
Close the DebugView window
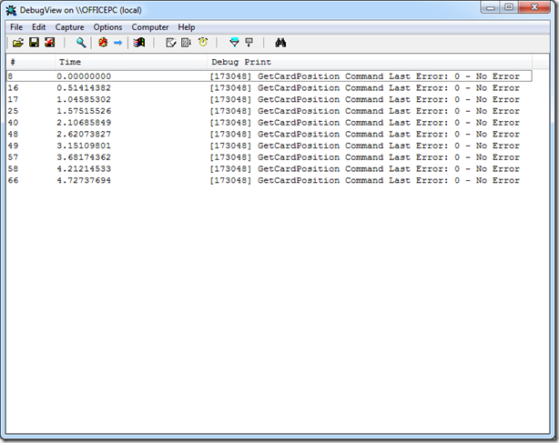coord(534,7)
